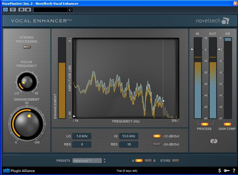Screen dimensions: 238x175
Task: Switch to the B settings slot
Action: click(x=148, y=161)
